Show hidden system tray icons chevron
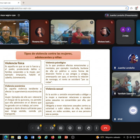 click(x=124, y=137)
